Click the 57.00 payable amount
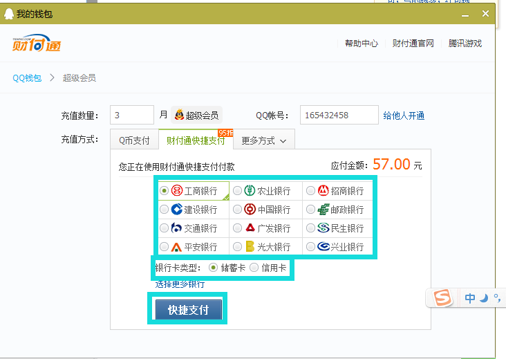Screen dimensions: 506x359 391,164
